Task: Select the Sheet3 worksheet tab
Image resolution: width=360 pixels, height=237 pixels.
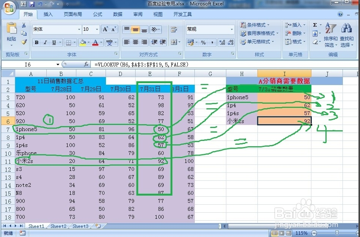Action: coord(81,226)
